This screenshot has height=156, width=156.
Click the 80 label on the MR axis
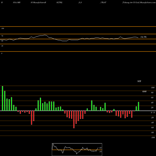tap(152, 93)
